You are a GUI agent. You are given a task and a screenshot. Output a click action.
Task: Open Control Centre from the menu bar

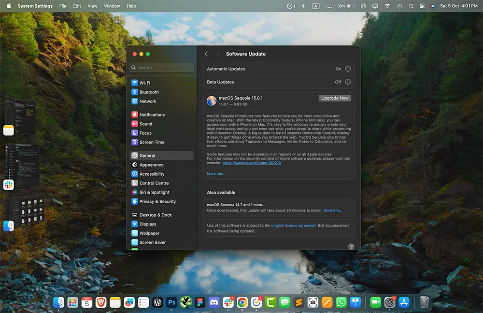(422, 6)
